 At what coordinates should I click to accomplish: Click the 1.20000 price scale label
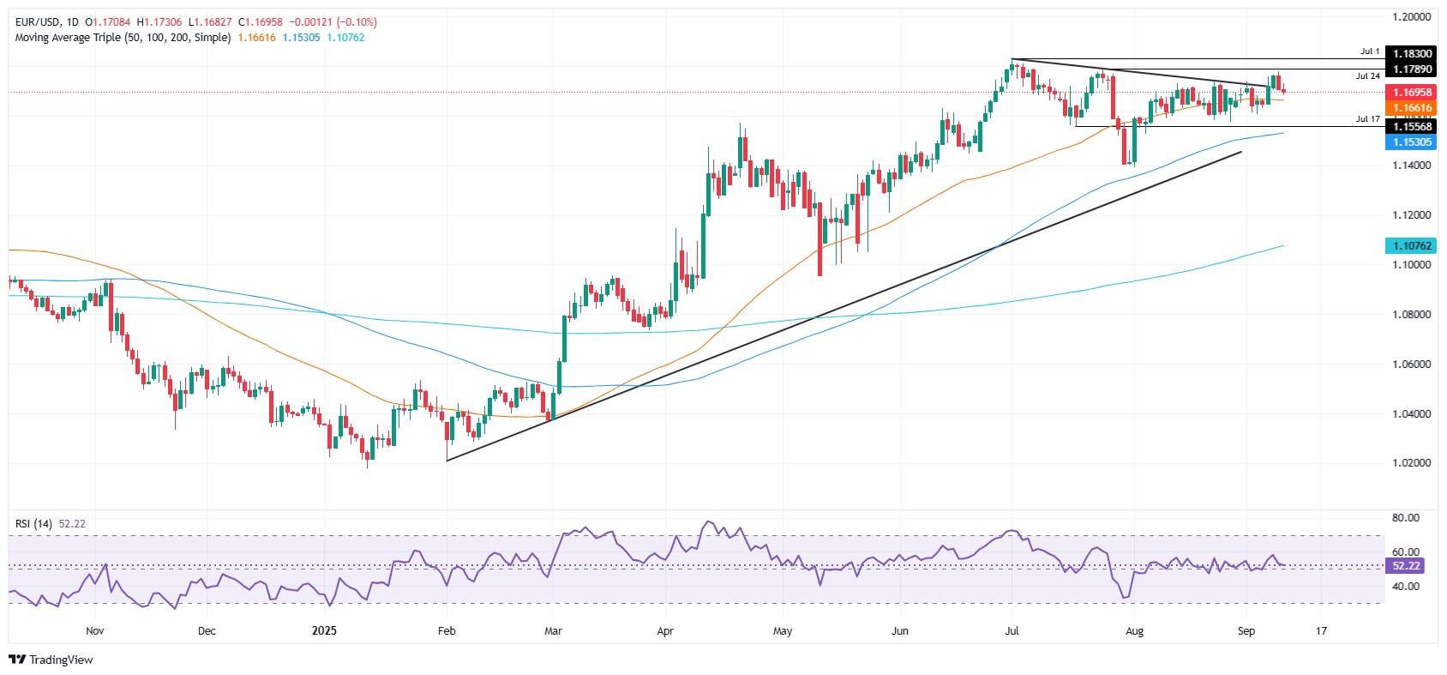1411,17
